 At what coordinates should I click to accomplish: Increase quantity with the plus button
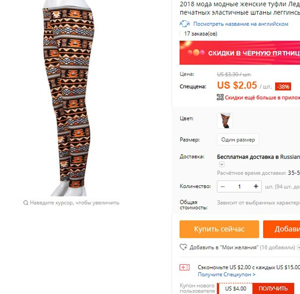[256, 186]
